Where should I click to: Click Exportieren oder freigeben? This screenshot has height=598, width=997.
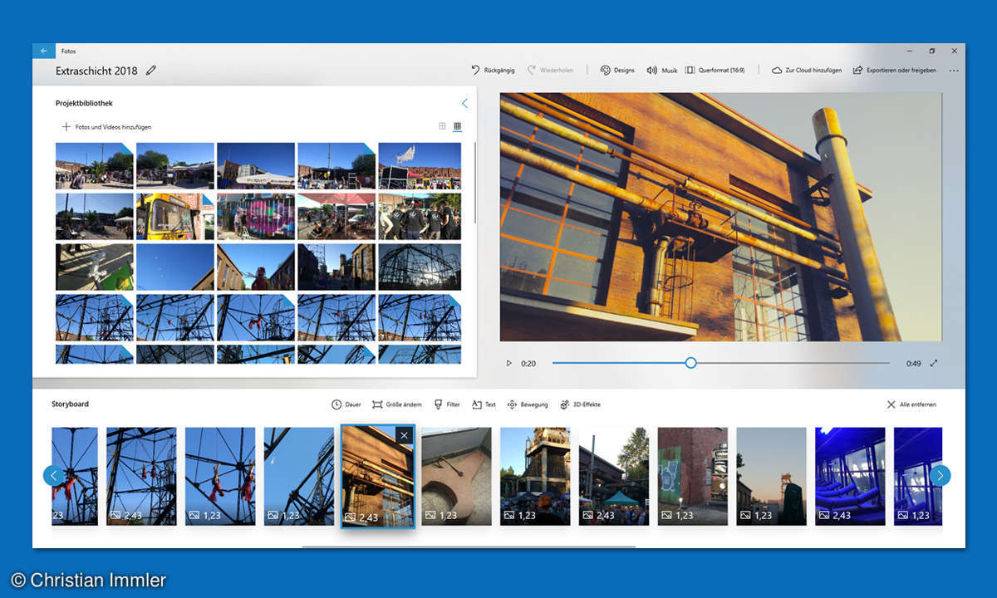click(x=894, y=71)
